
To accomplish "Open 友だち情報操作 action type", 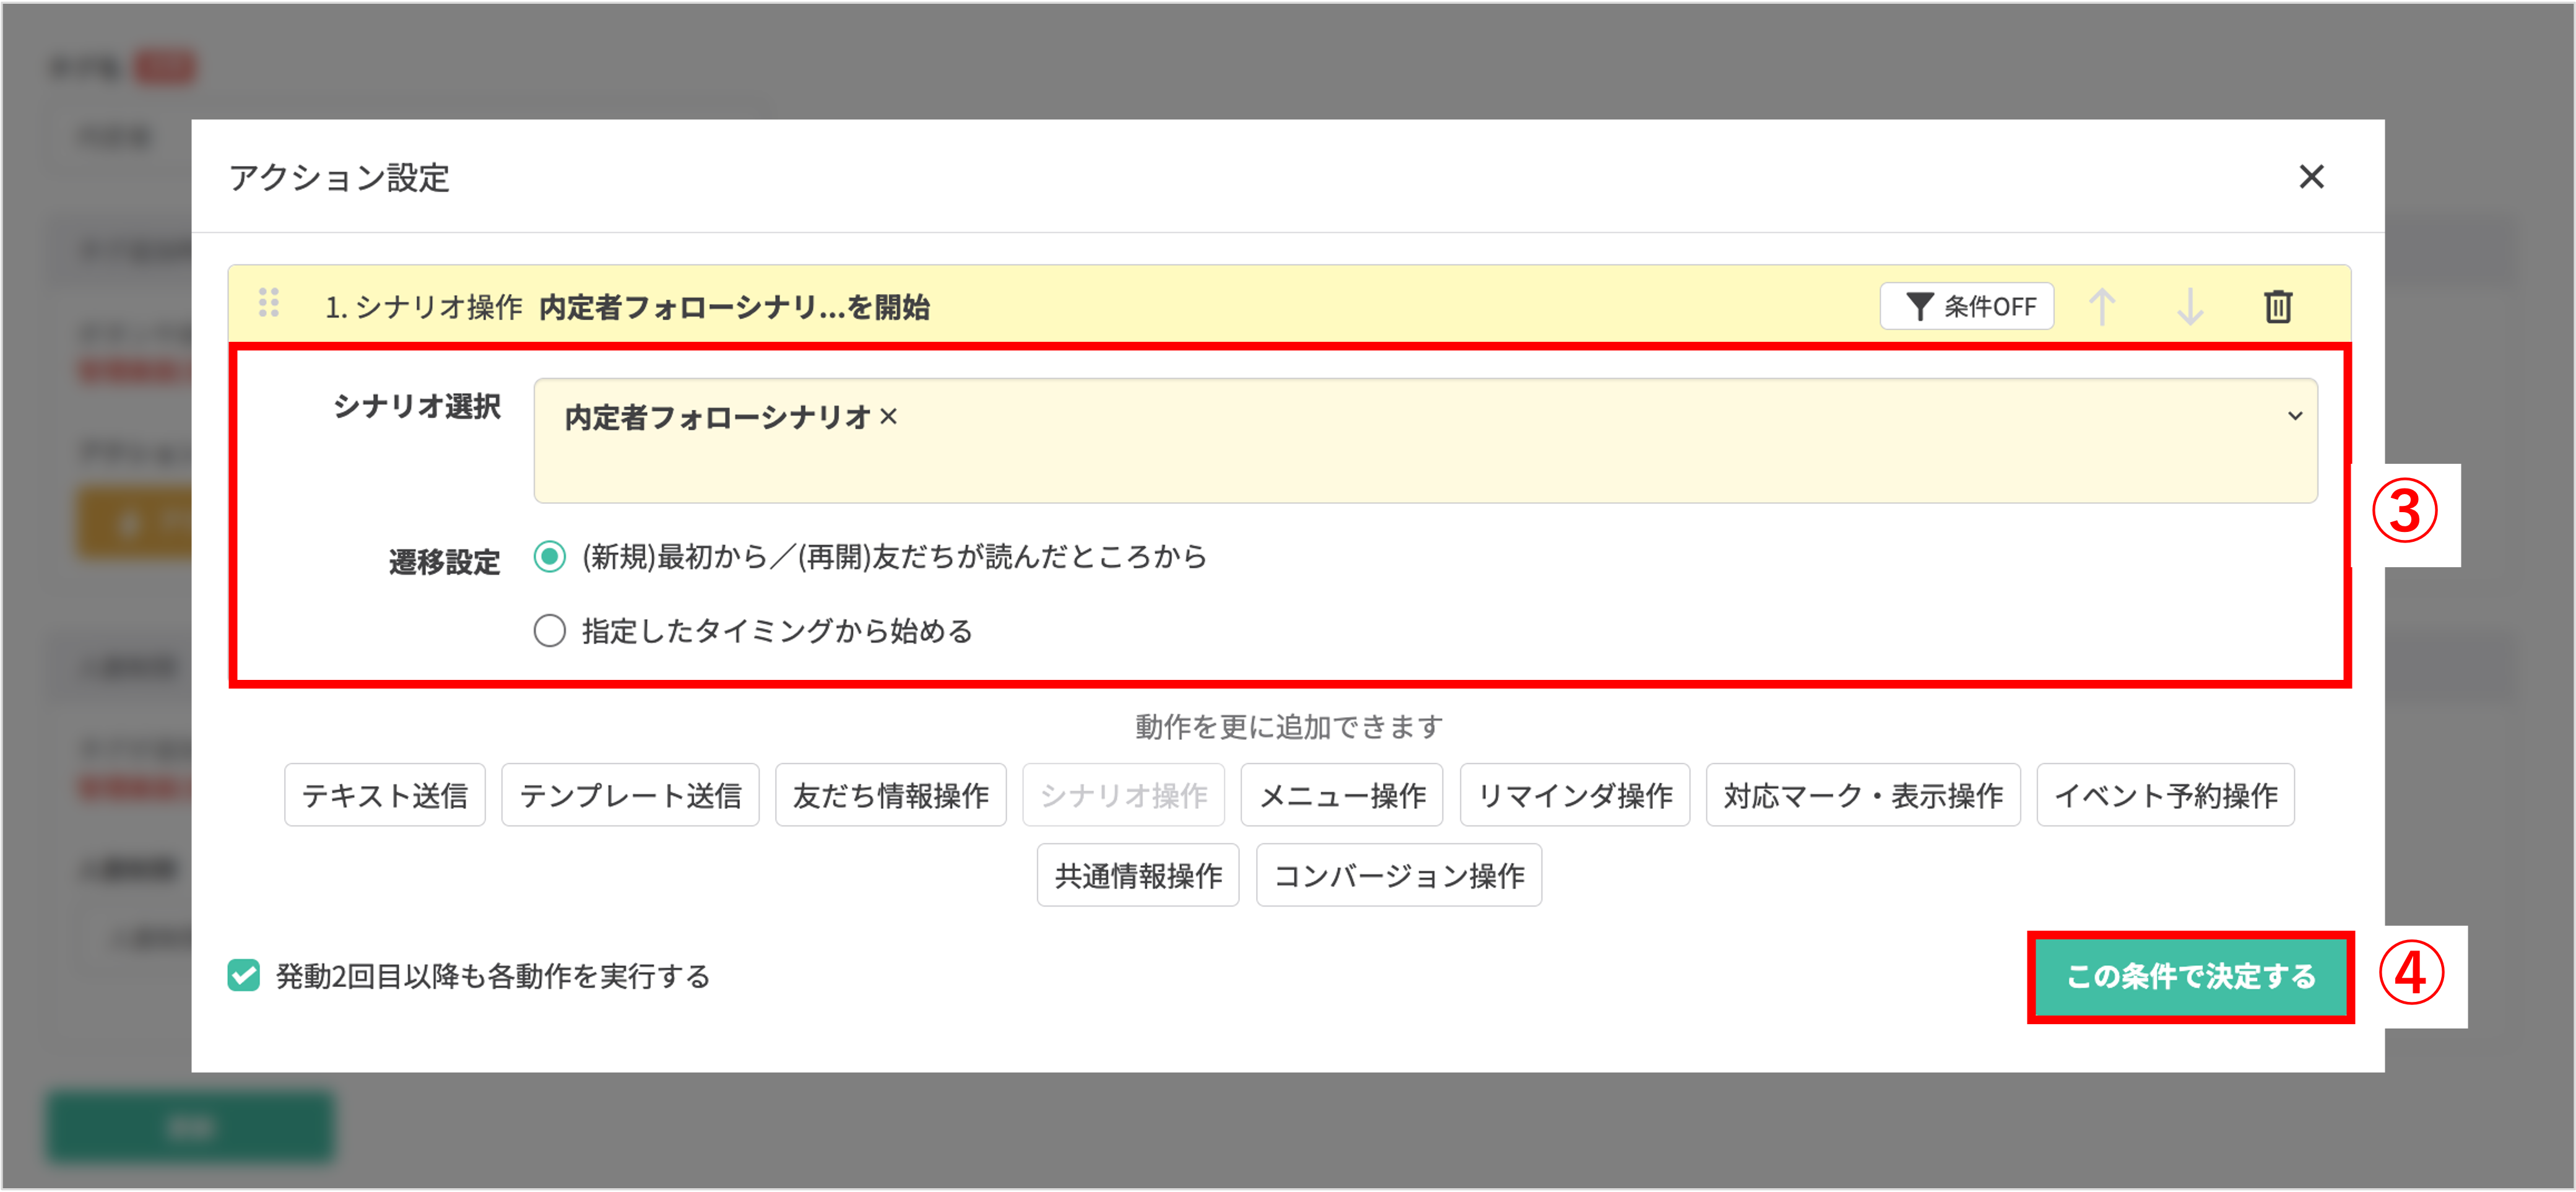I will (890, 794).
